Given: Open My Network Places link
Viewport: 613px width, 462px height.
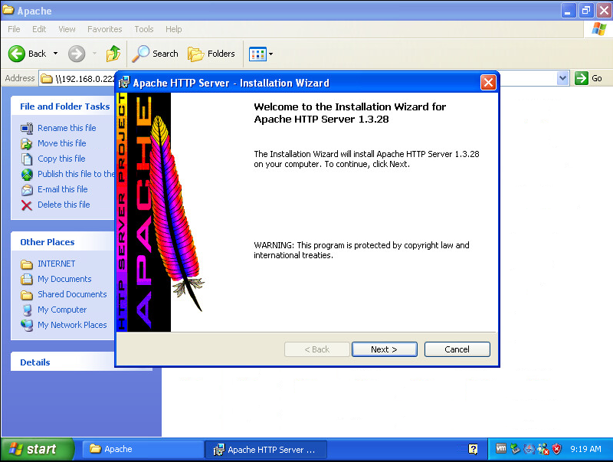Looking at the screenshot, I should (x=72, y=325).
